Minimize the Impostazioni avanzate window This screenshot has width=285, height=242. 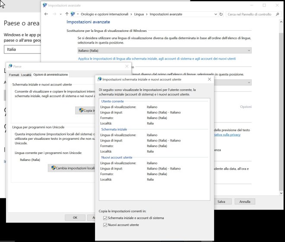pyautogui.click(x=252, y=5)
